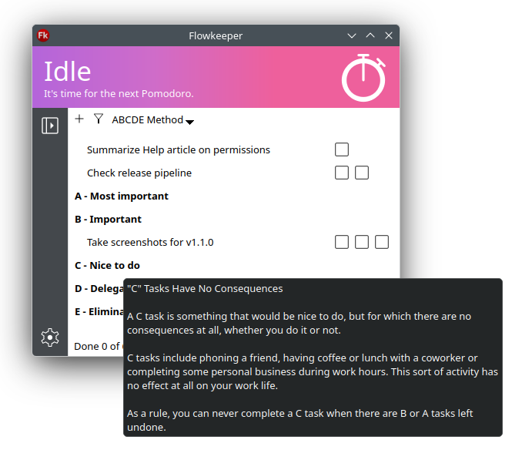Open the filter funnel icon

99,119
